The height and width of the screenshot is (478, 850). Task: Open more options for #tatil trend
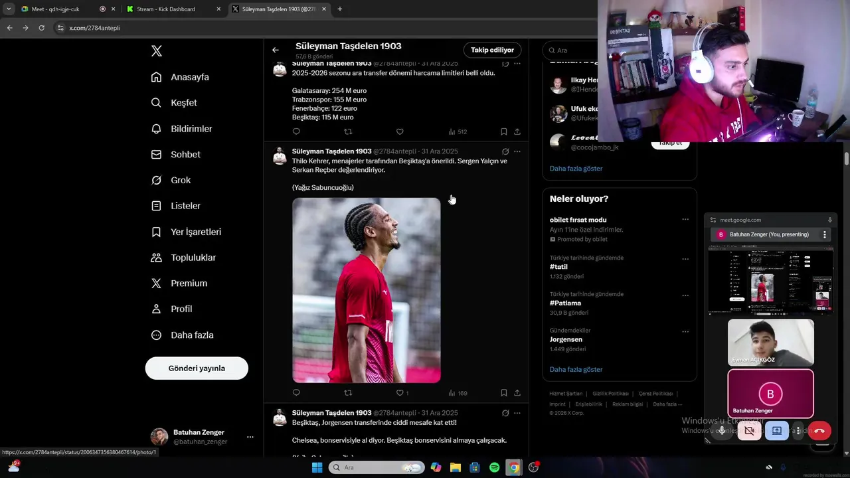pyautogui.click(x=685, y=259)
